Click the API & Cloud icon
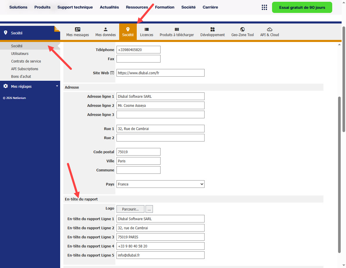Screen dimensions: 346x268 click(269, 29)
